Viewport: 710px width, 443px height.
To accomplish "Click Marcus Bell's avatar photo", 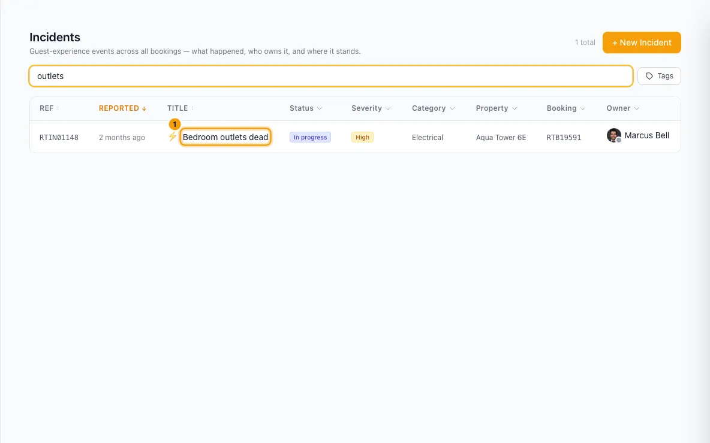I will tap(613, 135).
